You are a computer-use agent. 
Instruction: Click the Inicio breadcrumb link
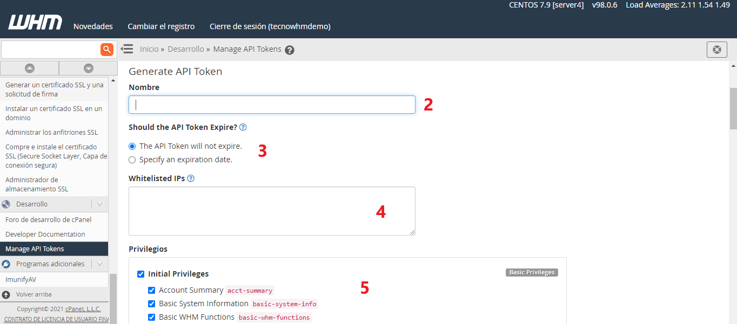[x=149, y=49]
